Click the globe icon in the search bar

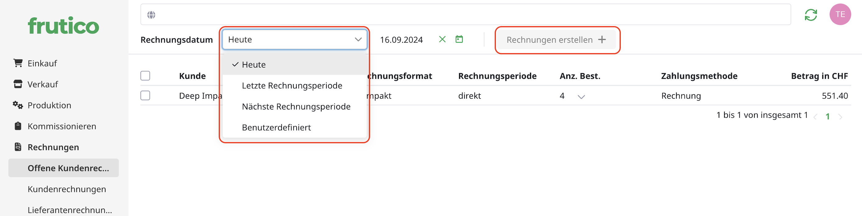click(x=151, y=15)
